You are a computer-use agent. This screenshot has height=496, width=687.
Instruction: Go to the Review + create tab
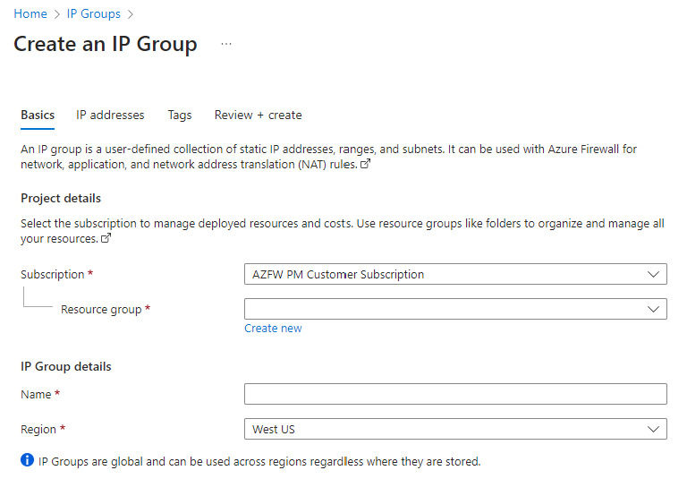coord(258,115)
